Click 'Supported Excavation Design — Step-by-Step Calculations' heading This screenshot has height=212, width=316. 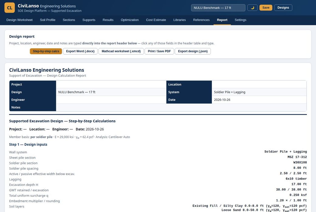pos(62,121)
